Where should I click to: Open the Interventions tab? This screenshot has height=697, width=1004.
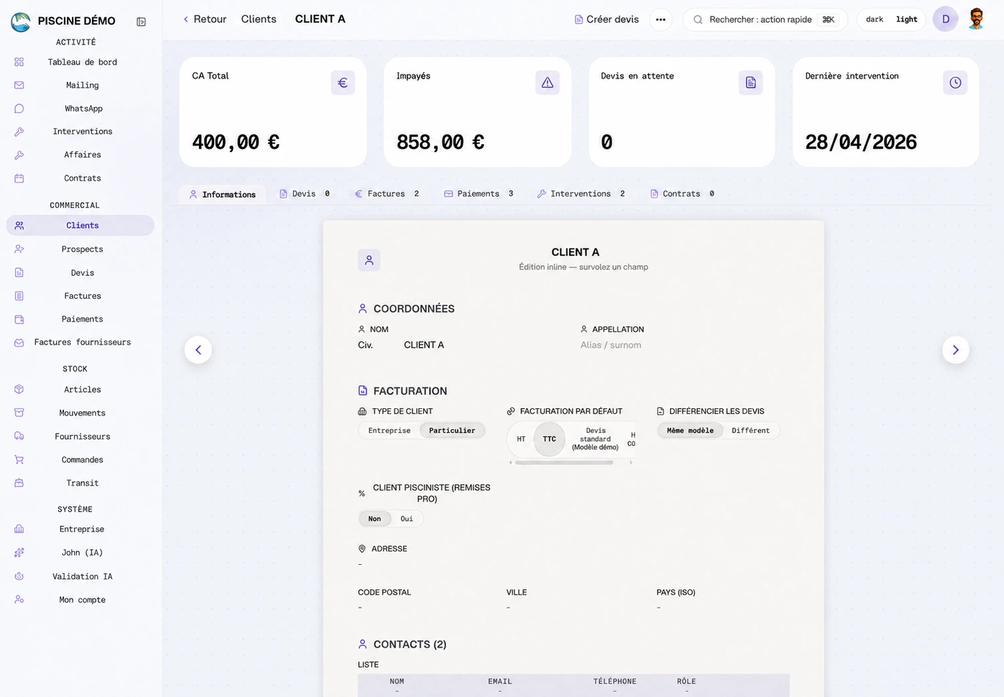[581, 194]
